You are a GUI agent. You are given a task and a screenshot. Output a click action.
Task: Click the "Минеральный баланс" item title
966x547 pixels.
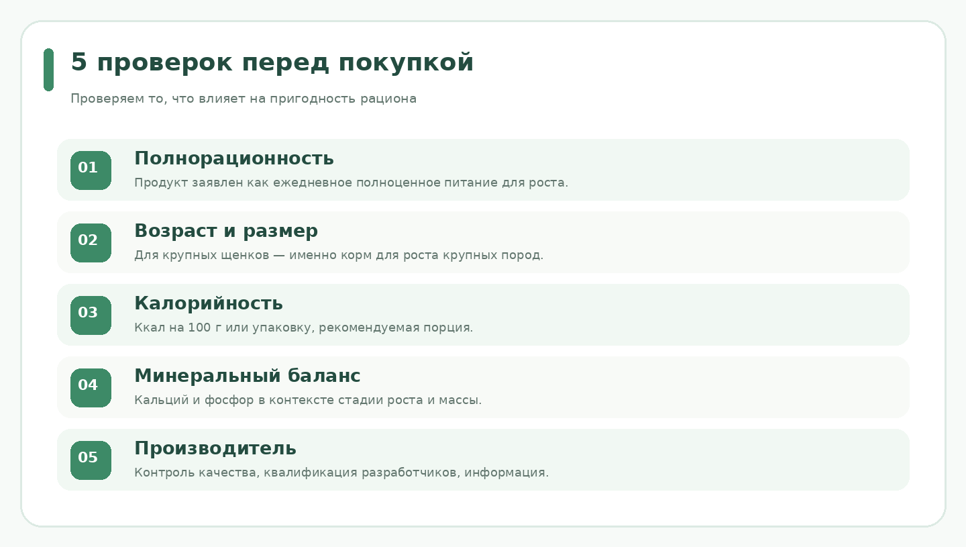click(x=248, y=376)
